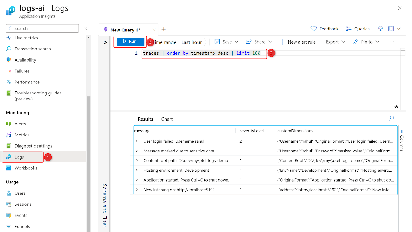Screen dimensions: 412x232
Task: Click the sidebar vertical scrollbar
Action: (88, 164)
